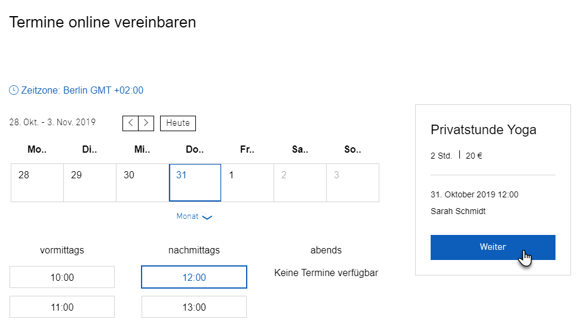Screen dimensions: 577x322
Task: Go to previous week with left arrow
Action: coord(131,123)
